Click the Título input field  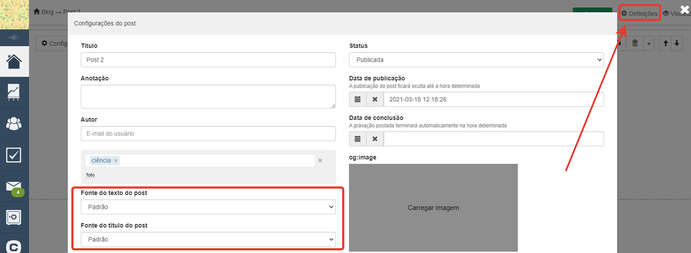click(208, 60)
